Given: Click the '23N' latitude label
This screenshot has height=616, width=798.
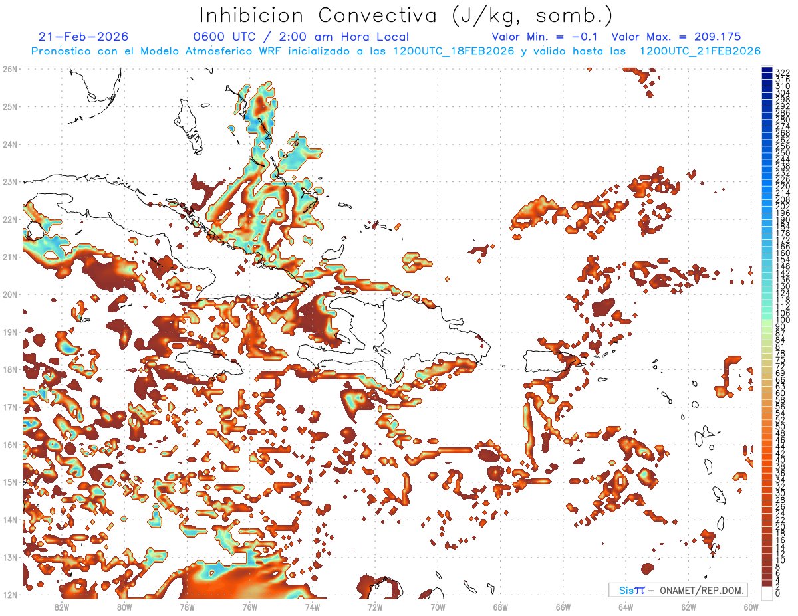Looking at the screenshot, I should click(10, 181).
